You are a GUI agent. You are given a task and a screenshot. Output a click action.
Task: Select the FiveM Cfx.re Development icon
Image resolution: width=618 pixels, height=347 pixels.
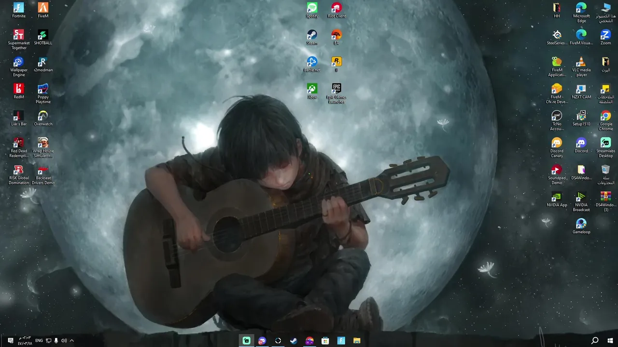(557, 93)
